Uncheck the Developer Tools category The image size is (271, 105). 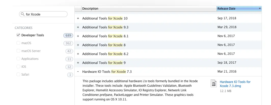click(18, 35)
